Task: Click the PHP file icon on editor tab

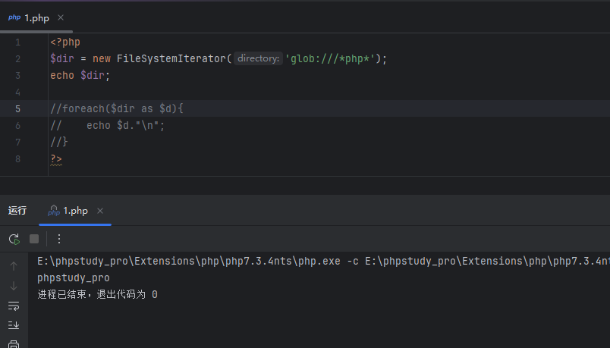Action: pos(14,17)
